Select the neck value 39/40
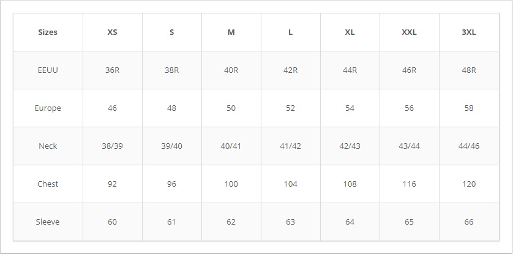The height and width of the screenshot is (254, 513). [172, 146]
